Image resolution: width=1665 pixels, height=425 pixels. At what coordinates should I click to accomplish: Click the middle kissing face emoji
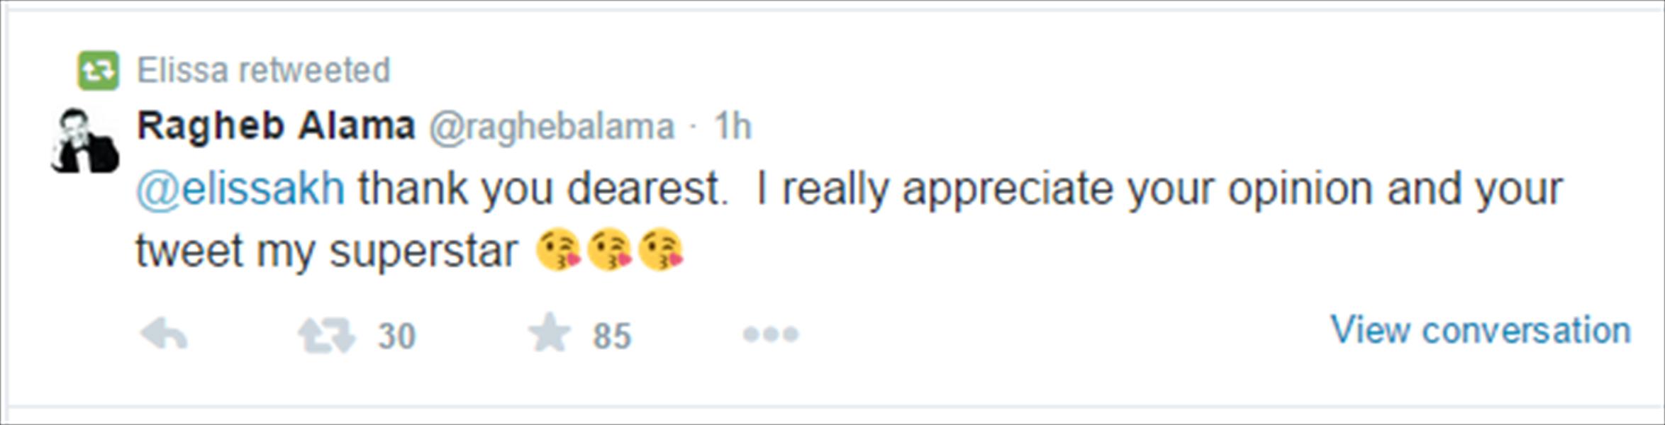coord(610,250)
